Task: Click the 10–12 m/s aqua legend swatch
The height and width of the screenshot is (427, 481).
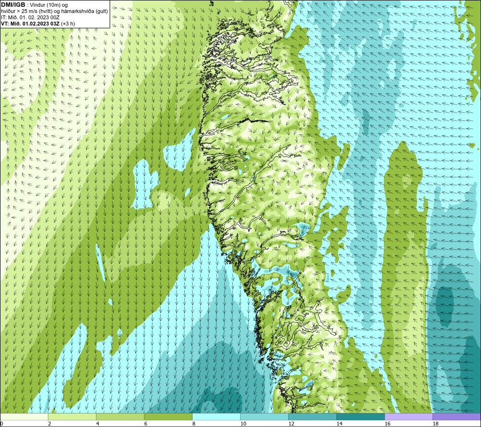Action: [x=265, y=416]
